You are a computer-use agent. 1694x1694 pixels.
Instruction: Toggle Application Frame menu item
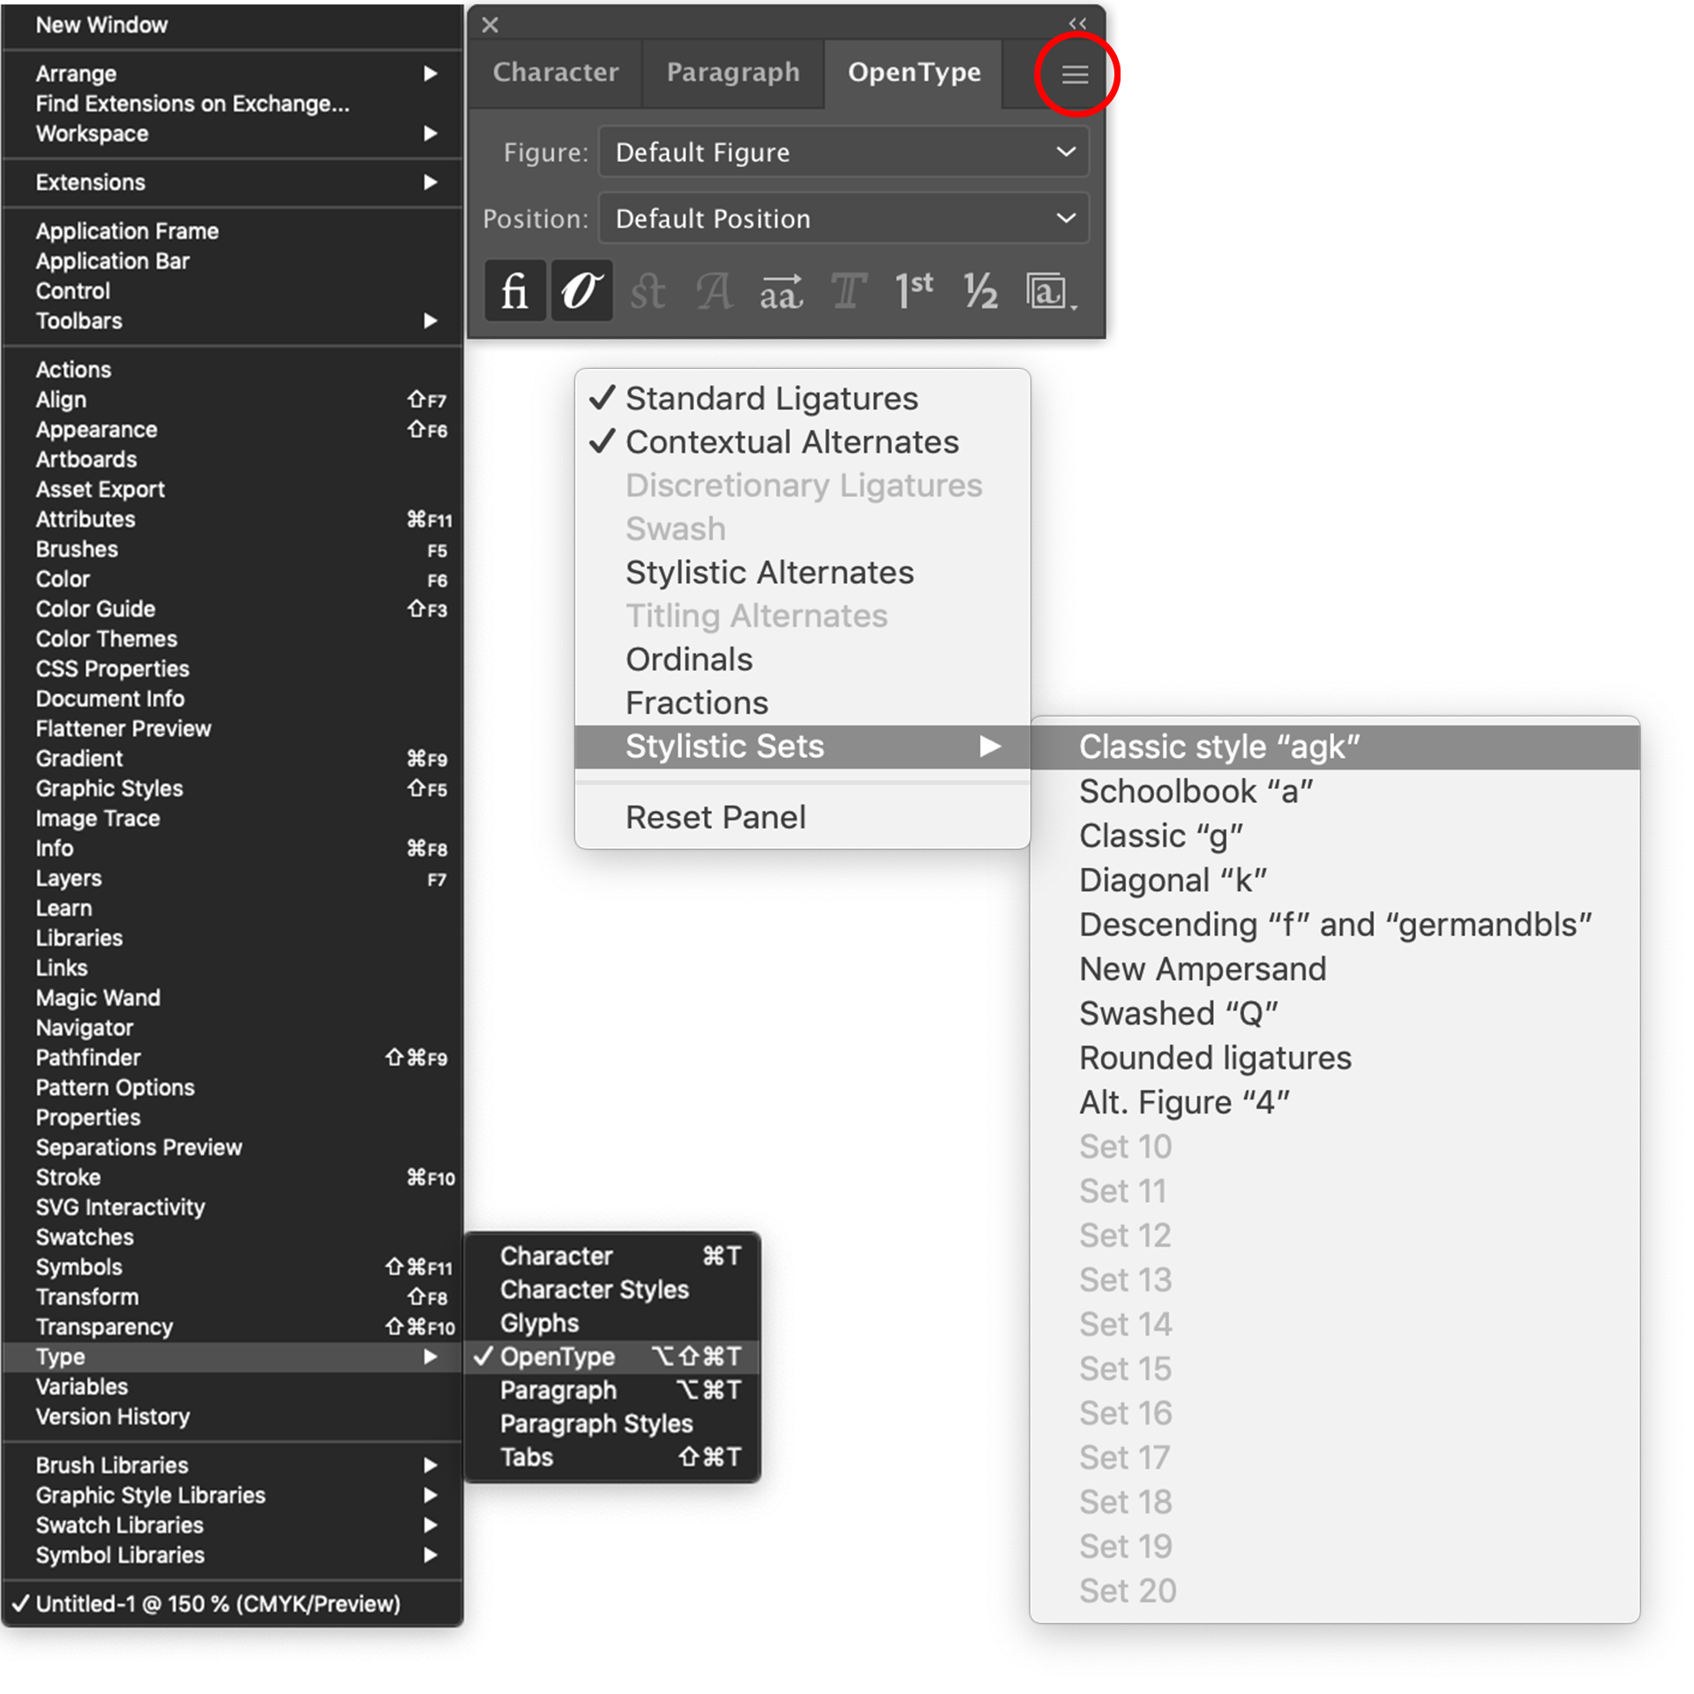232,230
